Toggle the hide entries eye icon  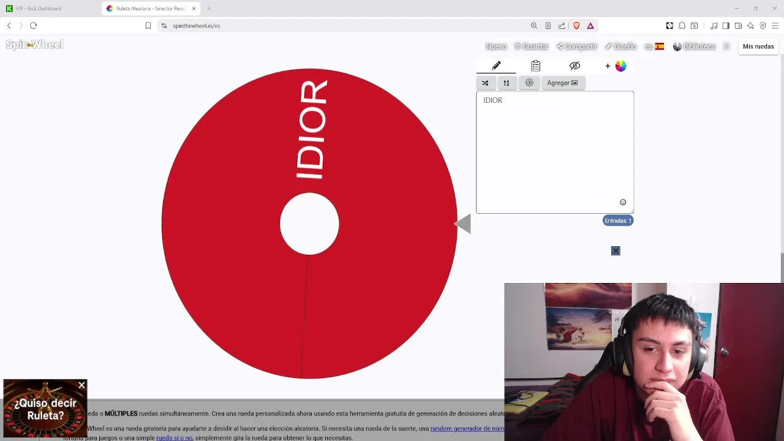pyautogui.click(x=575, y=66)
